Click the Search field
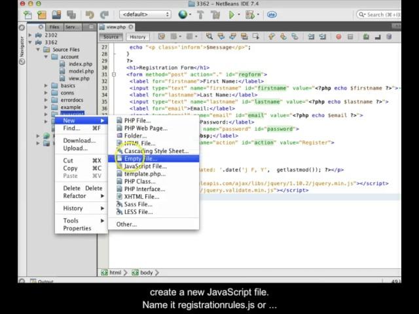The height and width of the screenshot is (314, 419). coord(378,14)
